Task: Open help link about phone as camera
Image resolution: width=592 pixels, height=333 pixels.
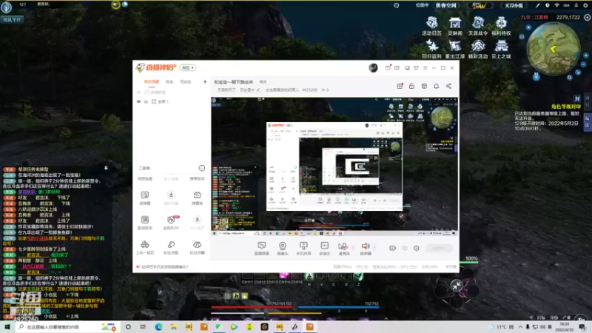Action: pos(164,267)
